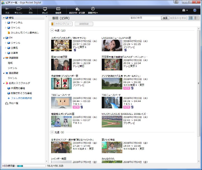Select かんたんモバイル書き出し in sidebar
The height and width of the screenshot is (170, 202).
click(25, 33)
